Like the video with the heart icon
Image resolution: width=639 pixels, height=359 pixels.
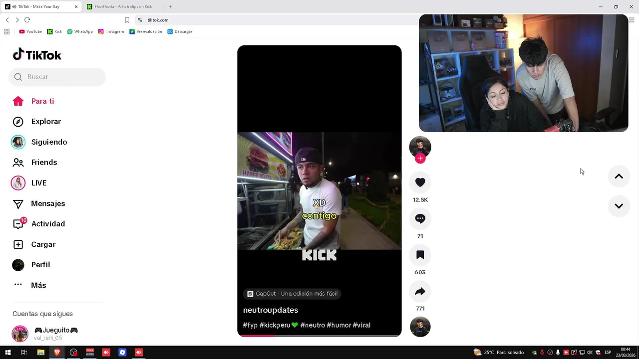pyautogui.click(x=420, y=182)
